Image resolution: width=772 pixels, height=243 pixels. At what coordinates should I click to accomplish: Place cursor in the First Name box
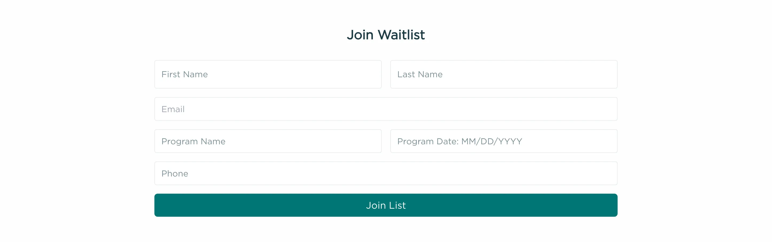[x=268, y=74]
